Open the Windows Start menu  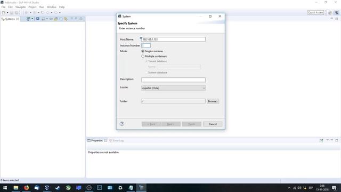5,188
